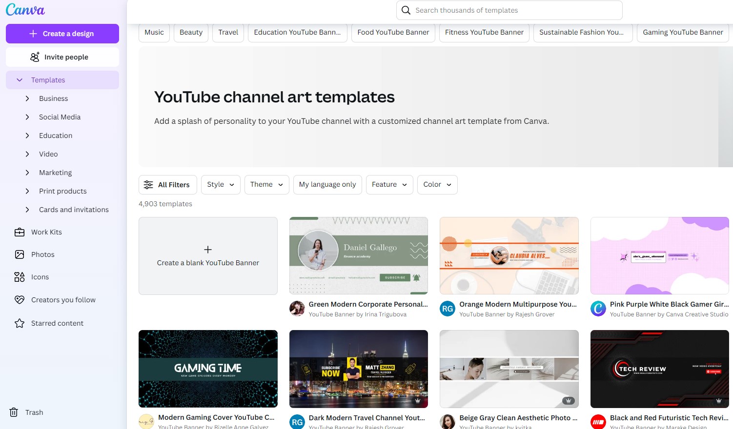This screenshot has width=733, height=429.
Task: Click the plus icon in Create a design
Action: tap(33, 34)
